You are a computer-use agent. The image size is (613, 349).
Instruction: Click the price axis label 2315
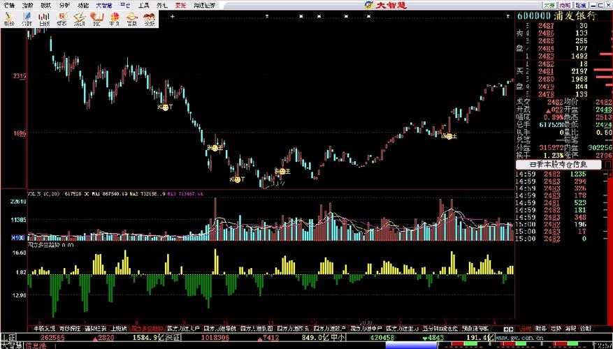tap(19, 77)
